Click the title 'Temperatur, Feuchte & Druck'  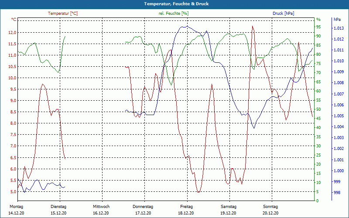[176, 4]
